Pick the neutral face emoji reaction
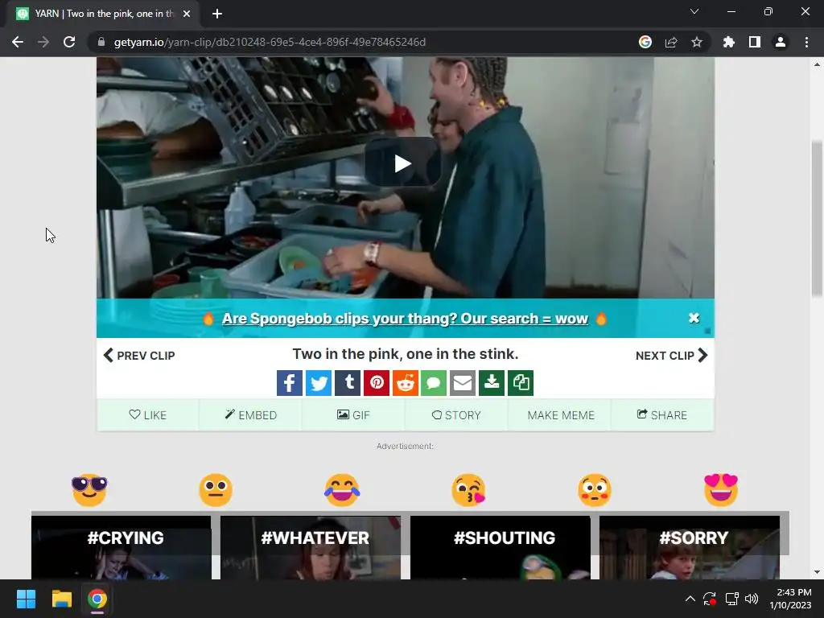 point(216,490)
